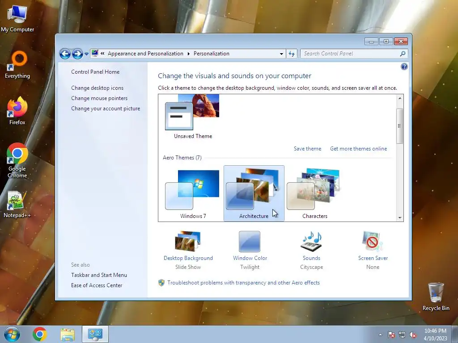Viewport: 458px width, 343px height.
Task: Open Control Panel Home
Action: click(95, 72)
